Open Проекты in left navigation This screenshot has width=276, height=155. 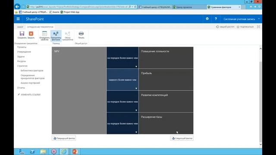click(x=22, y=47)
